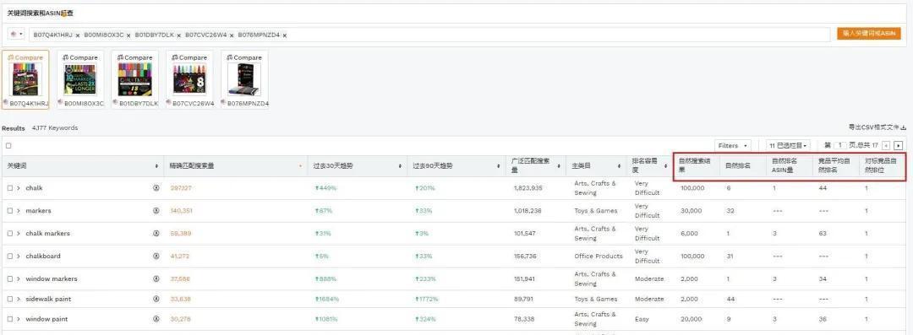The width and height of the screenshot is (913, 335).
Task: Remove ASIN B00MI8OX3C tag from search
Action: click(128, 35)
